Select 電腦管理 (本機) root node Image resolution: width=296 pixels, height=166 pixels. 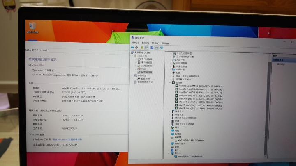tap(142, 52)
